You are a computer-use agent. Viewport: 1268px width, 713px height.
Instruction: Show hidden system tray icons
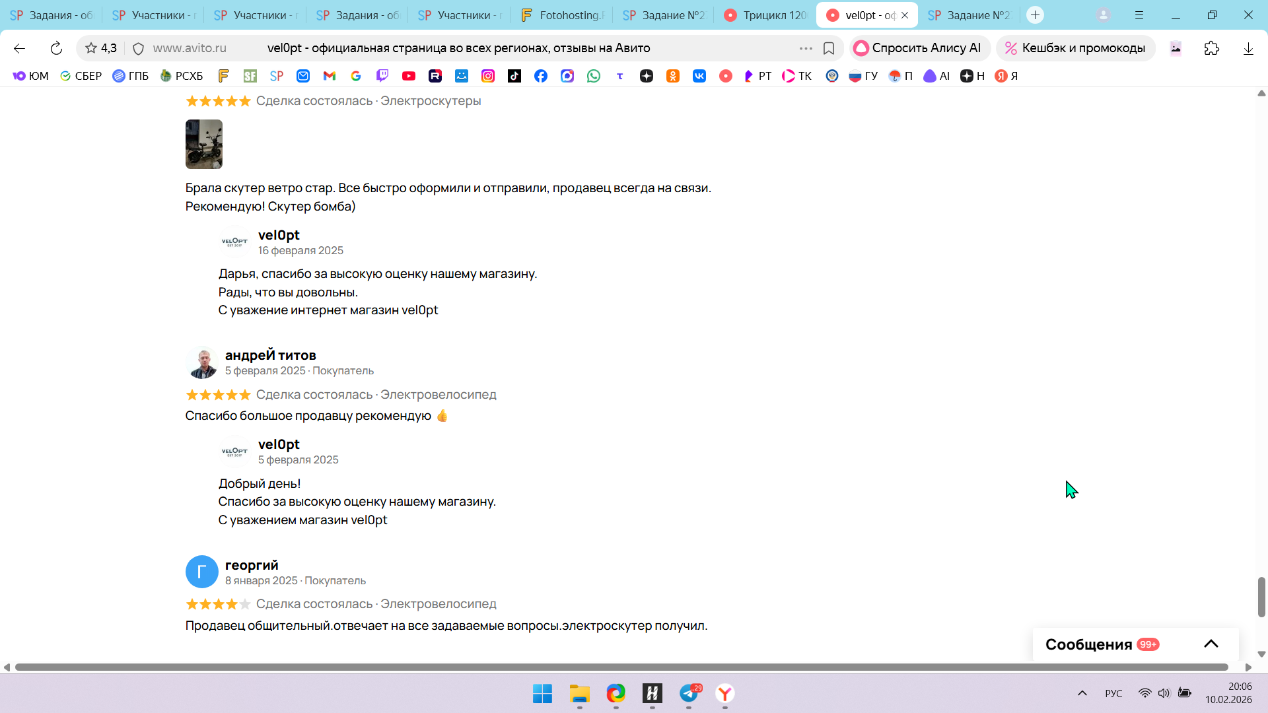pos(1082,693)
